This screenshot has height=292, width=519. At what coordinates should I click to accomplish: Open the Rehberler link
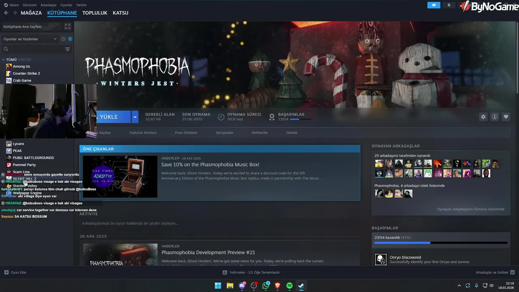click(x=260, y=133)
